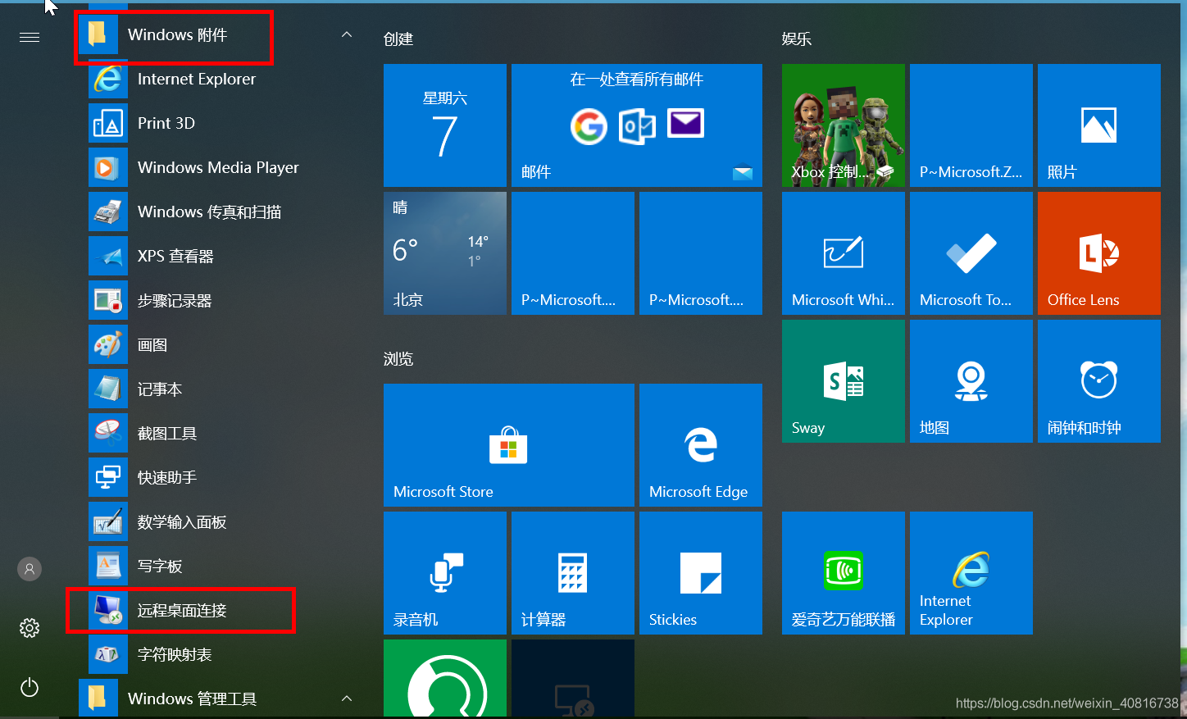Viewport: 1187px width, 719px height.
Task: Launch 快速助手 from the app list
Action: click(225, 477)
